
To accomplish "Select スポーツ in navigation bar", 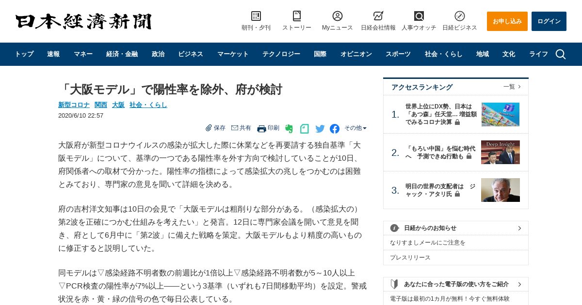I will point(398,54).
